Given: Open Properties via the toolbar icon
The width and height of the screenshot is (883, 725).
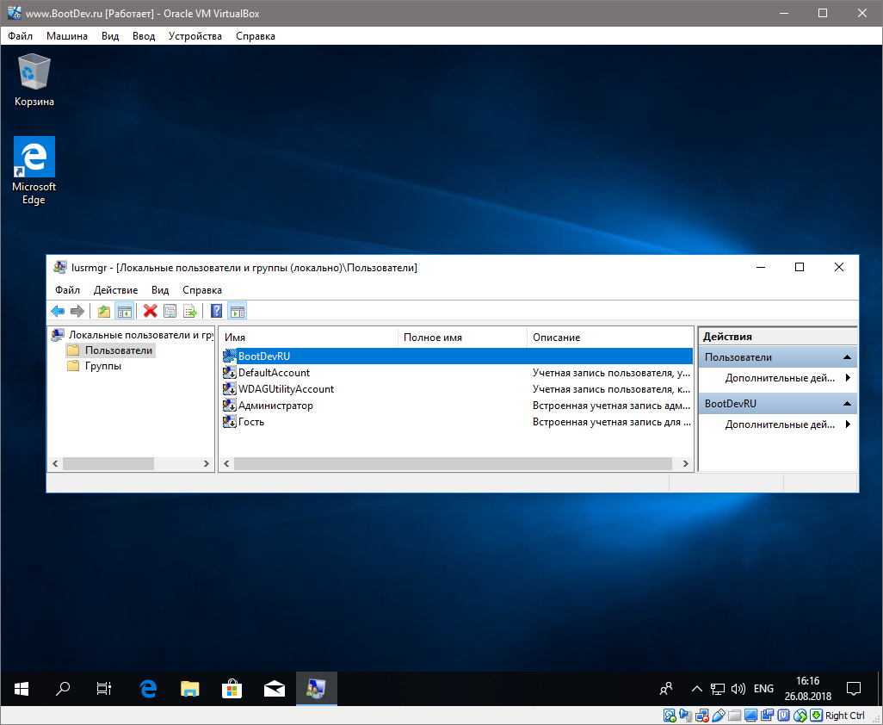Looking at the screenshot, I should pyautogui.click(x=170, y=311).
